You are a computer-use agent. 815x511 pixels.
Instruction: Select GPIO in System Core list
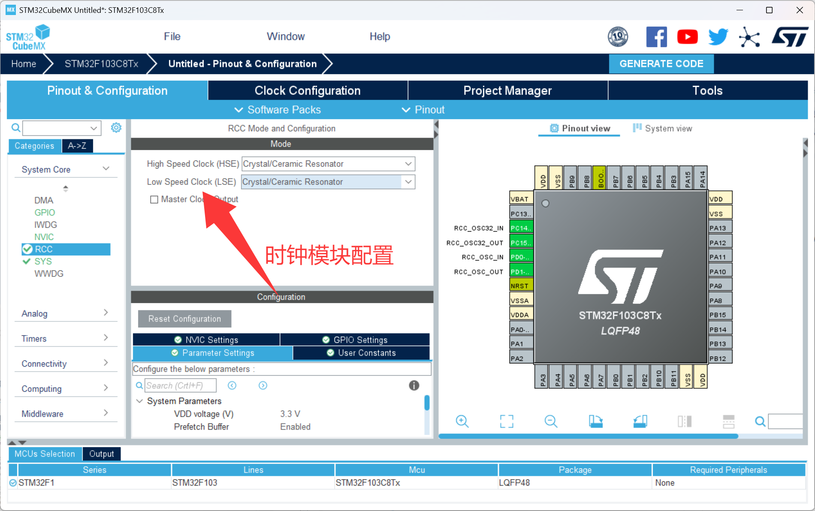tap(45, 212)
